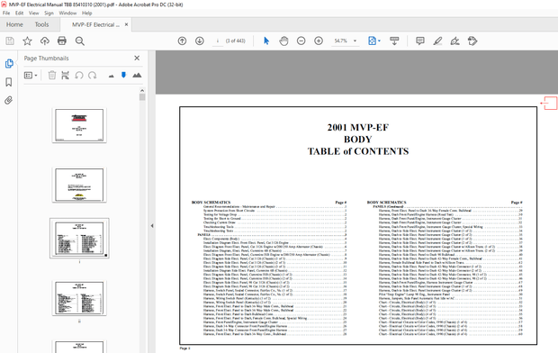The width and height of the screenshot is (558, 353).
Task: Click the 2001 MVP-EF title text
Action: (x=358, y=127)
